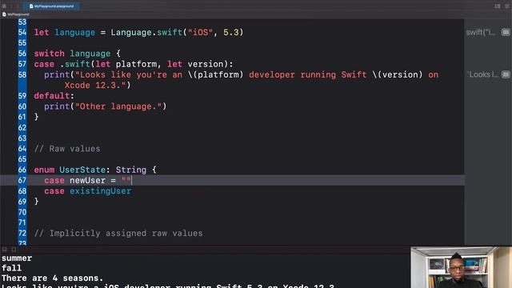
Task: Click the 'swift("i...' result in sidebar
Action: (x=480, y=32)
